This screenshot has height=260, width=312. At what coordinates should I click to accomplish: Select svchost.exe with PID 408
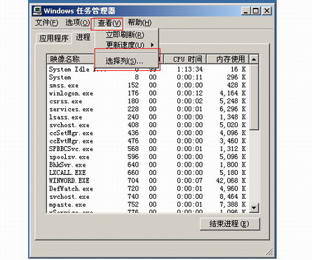click(x=148, y=125)
